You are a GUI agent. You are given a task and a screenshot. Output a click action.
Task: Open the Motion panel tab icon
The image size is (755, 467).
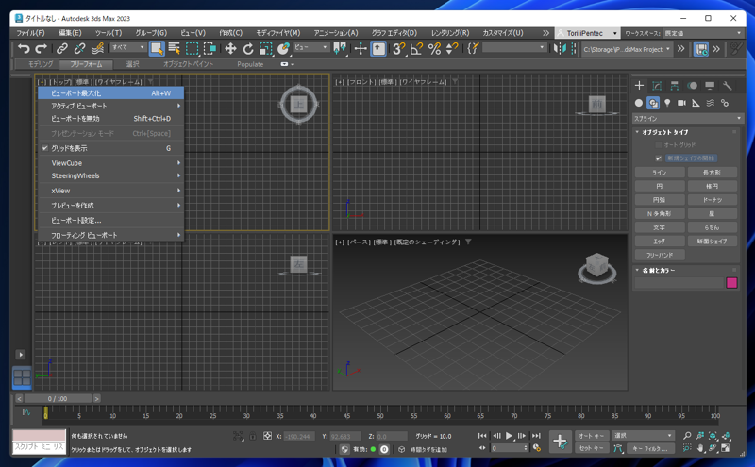click(x=693, y=86)
